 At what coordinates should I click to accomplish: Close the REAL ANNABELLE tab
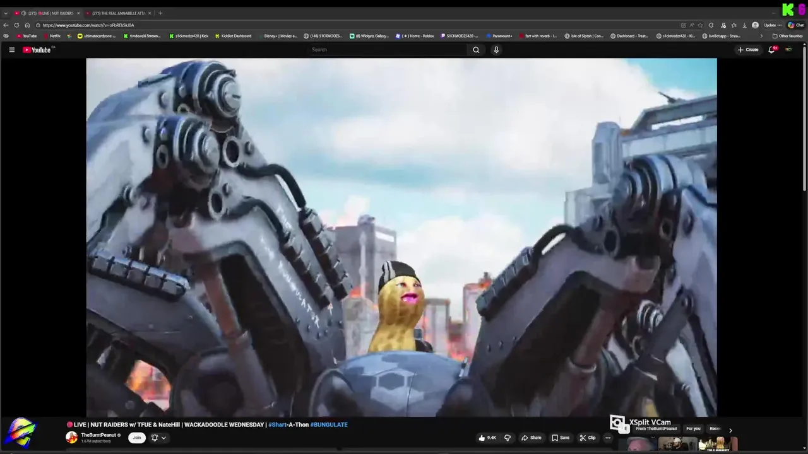150,13
